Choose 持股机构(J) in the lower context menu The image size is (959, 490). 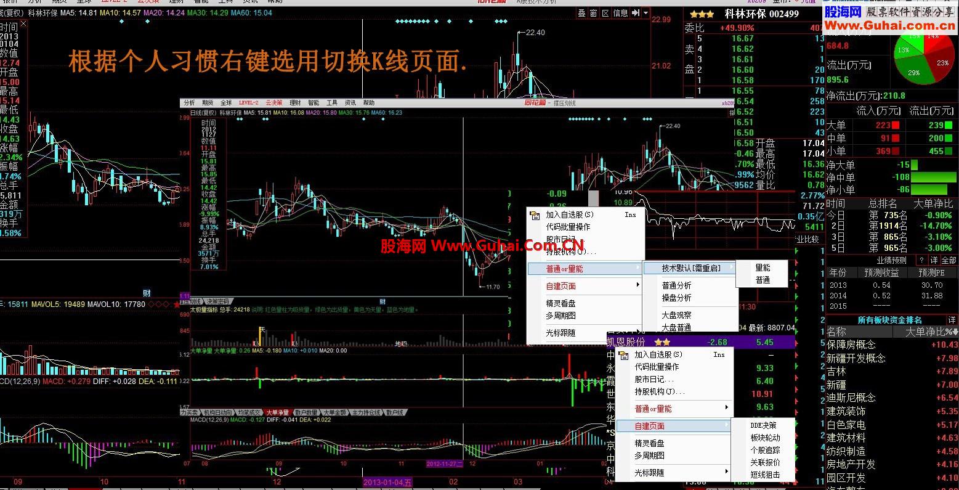tap(659, 391)
